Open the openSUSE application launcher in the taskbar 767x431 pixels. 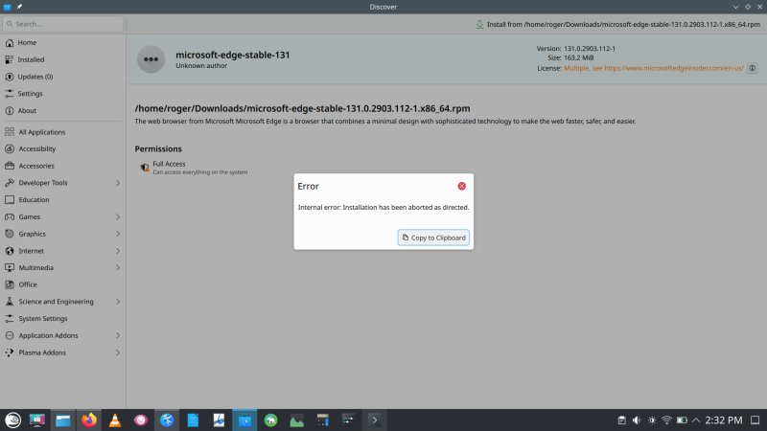pyautogui.click(x=12, y=420)
